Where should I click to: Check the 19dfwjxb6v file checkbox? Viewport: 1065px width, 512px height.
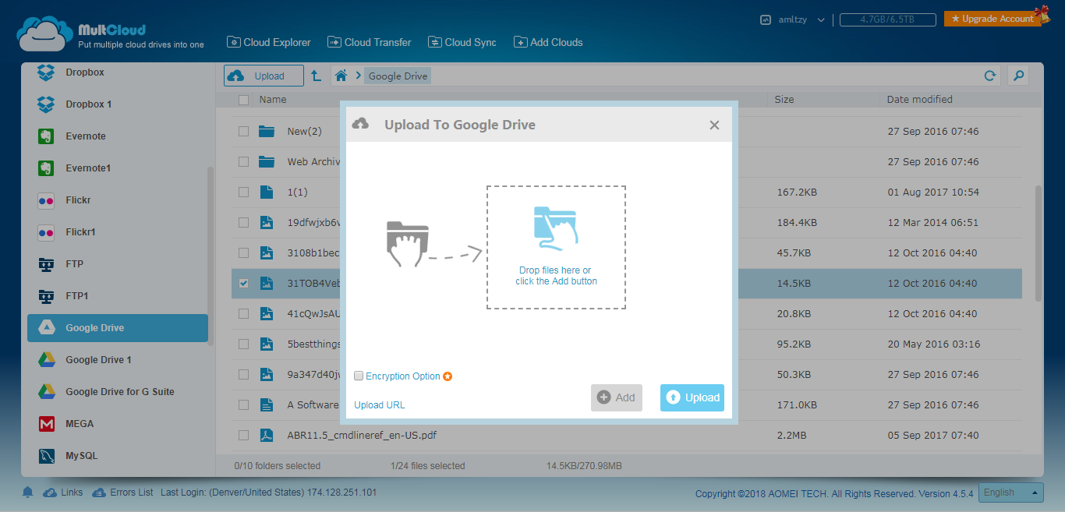click(x=243, y=223)
